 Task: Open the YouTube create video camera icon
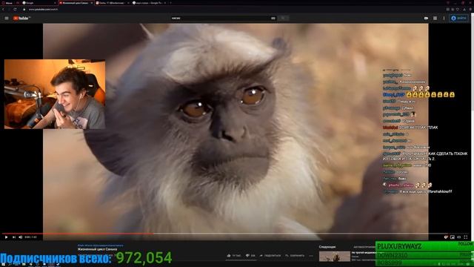tap(426, 18)
